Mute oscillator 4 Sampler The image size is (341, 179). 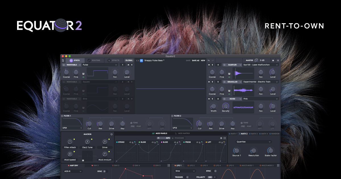209,65
